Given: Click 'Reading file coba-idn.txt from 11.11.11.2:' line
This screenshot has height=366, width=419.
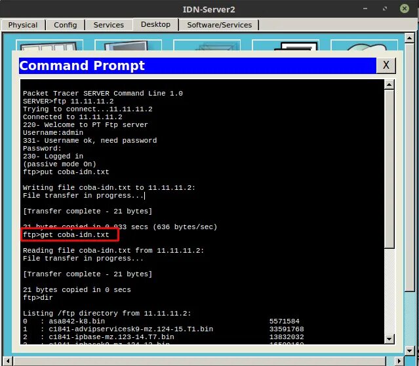Looking at the screenshot, I should 113,251.
